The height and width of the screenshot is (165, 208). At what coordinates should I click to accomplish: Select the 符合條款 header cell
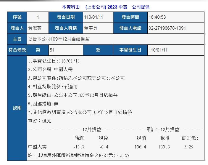17,50
